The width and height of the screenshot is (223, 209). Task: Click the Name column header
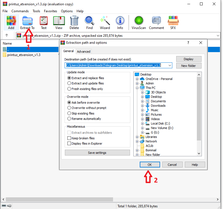pos(7,43)
